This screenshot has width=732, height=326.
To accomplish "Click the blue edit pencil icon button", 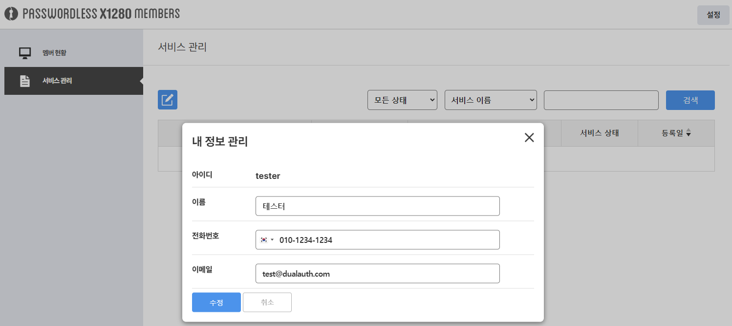I will 168,100.
